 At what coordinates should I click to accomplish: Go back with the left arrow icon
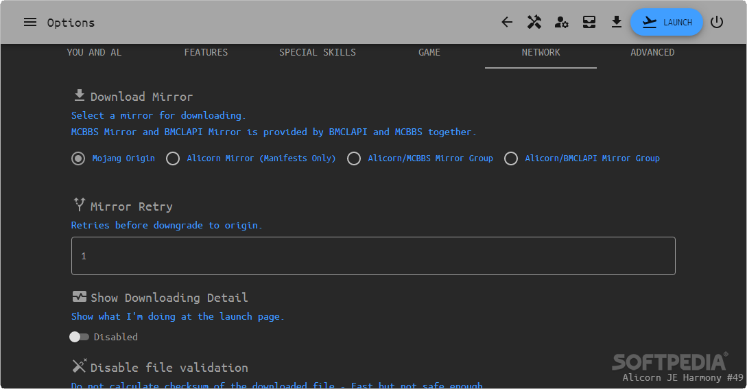click(x=507, y=22)
